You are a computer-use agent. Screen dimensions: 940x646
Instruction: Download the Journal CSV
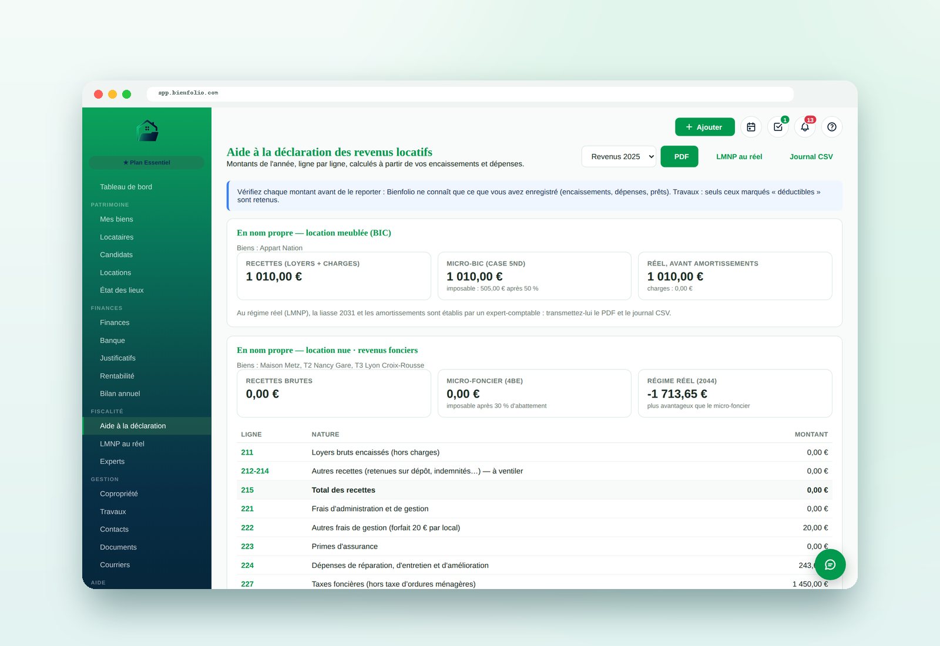tap(811, 157)
